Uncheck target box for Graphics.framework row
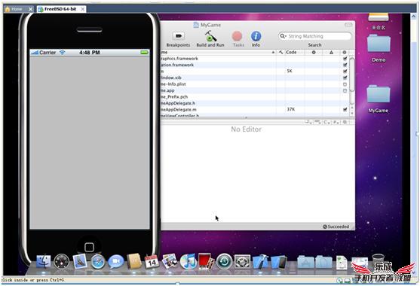This screenshot has height=286, width=420. tap(345, 58)
